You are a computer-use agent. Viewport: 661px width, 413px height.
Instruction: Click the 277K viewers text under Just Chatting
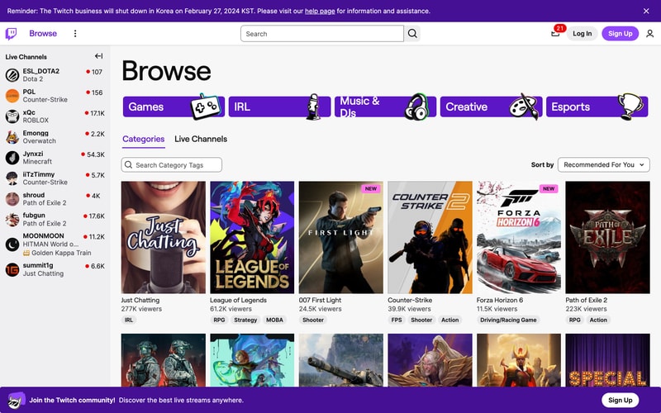tap(141, 309)
